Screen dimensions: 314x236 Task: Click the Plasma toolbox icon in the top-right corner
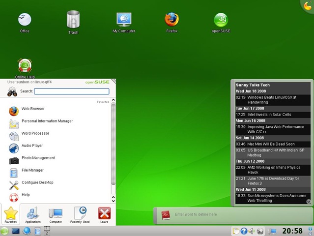308,5
